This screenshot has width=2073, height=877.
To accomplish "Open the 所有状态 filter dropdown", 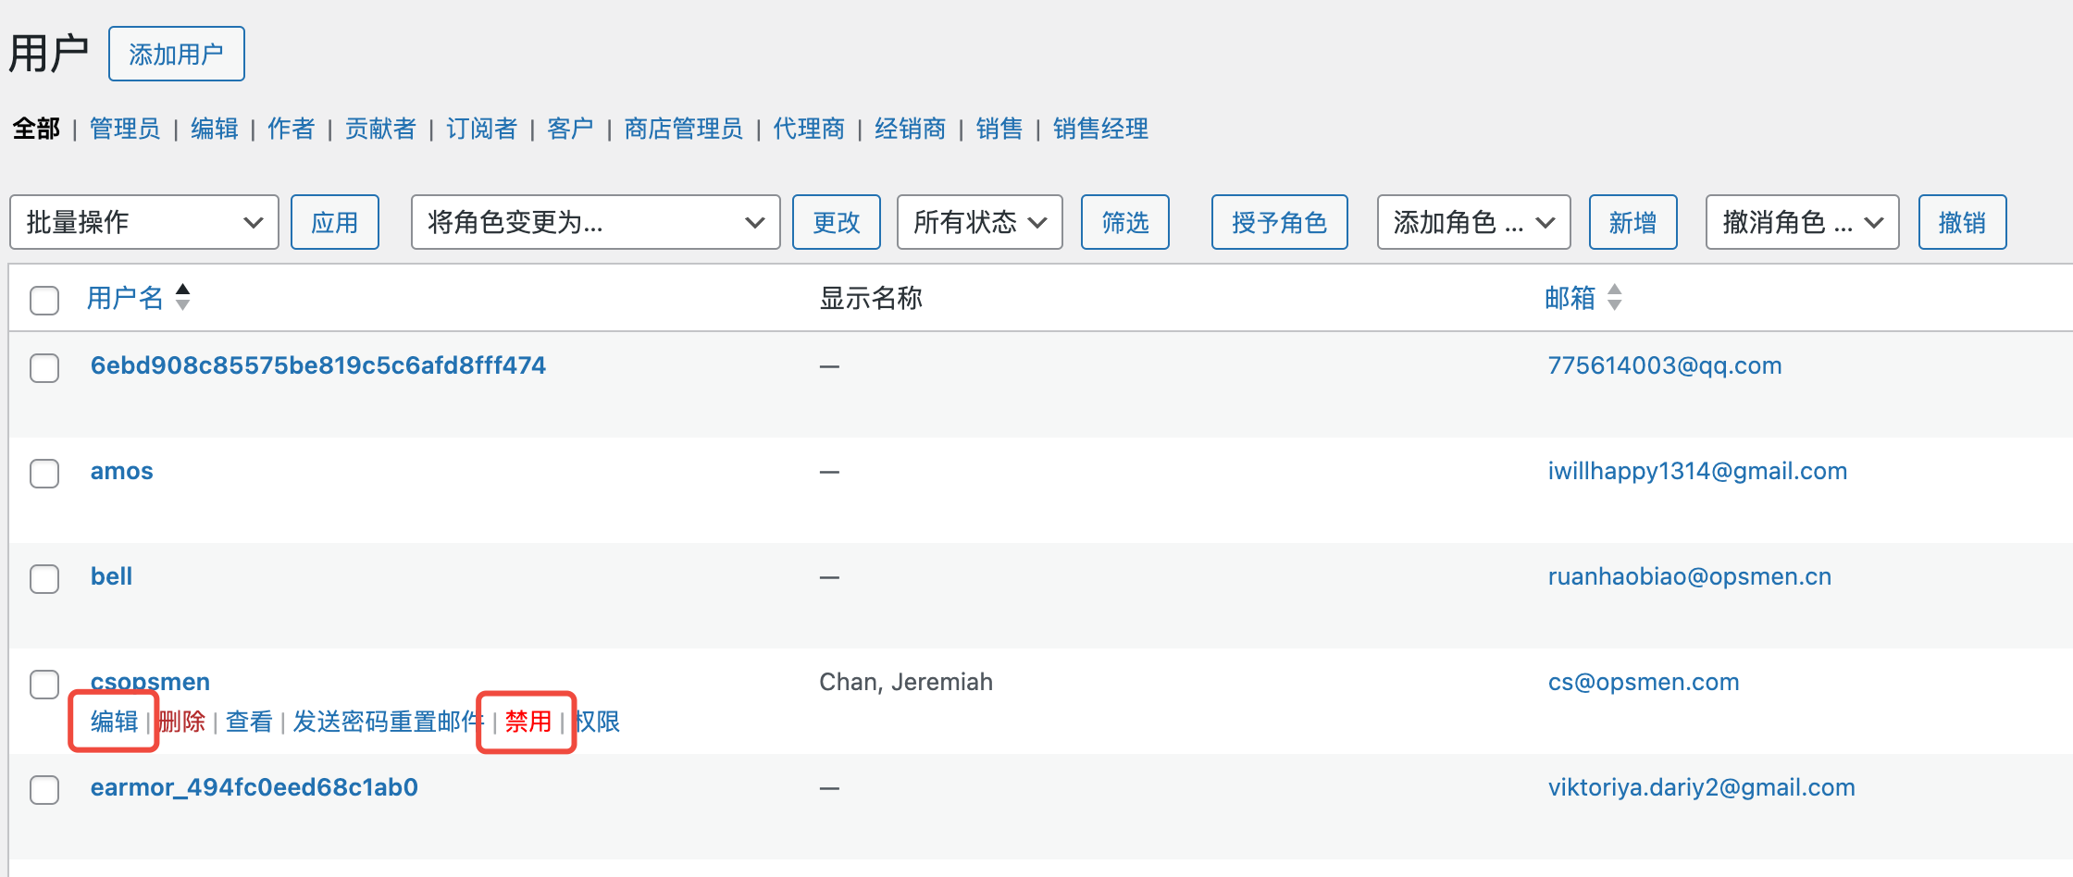I will pos(979,222).
